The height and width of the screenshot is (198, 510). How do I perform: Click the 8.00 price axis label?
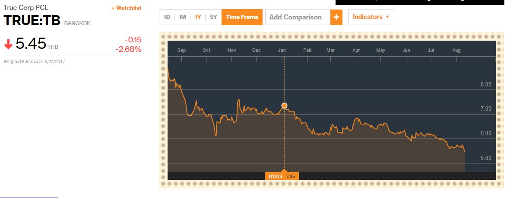[486, 85]
